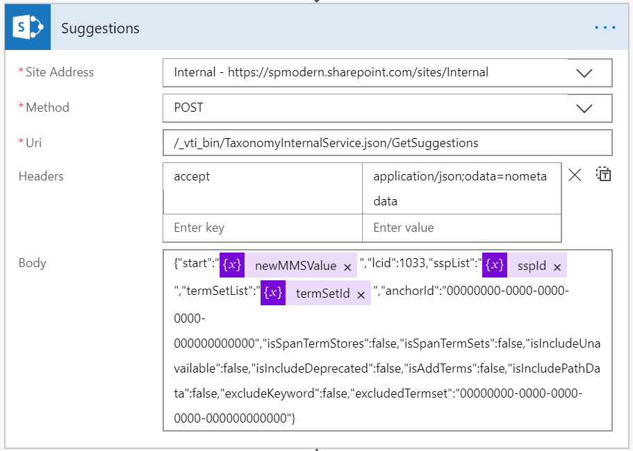Click the Body label
The width and height of the screenshot is (633, 451).
point(32,263)
